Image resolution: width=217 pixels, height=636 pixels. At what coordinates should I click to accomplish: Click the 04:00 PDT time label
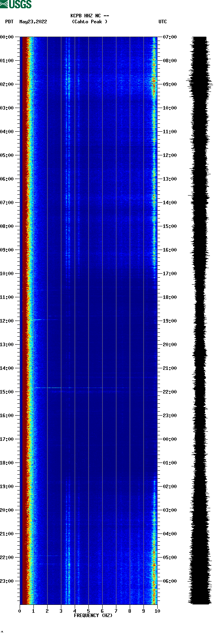click(x=7, y=132)
